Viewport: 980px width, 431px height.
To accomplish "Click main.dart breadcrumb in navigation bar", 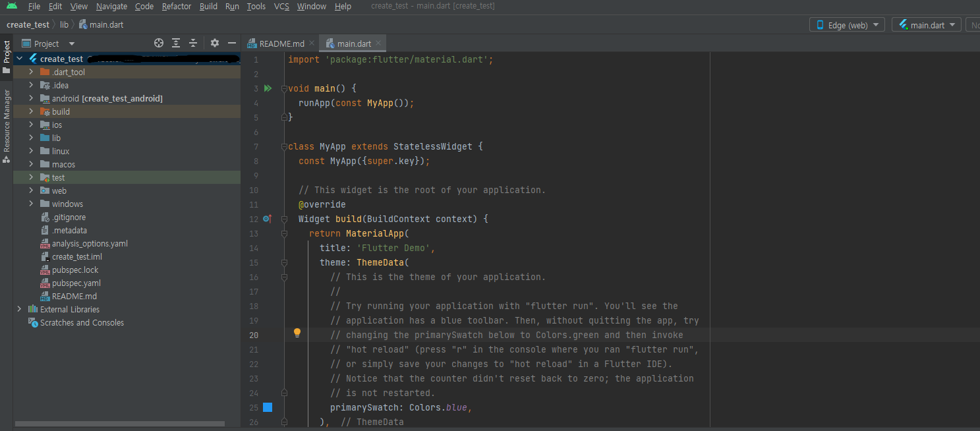I will [101, 25].
